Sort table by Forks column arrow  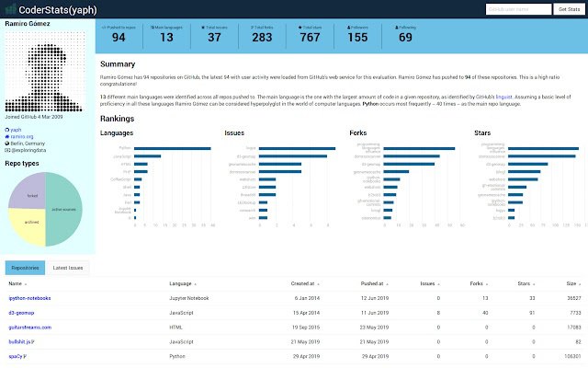pyautogui.click(x=487, y=284)
